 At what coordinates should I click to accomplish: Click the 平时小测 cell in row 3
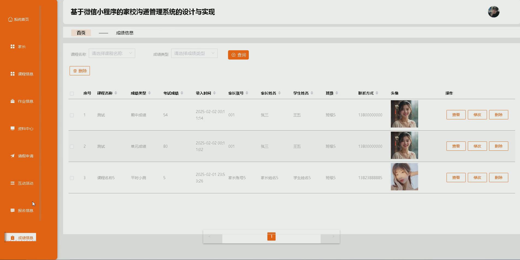(138, 178)
